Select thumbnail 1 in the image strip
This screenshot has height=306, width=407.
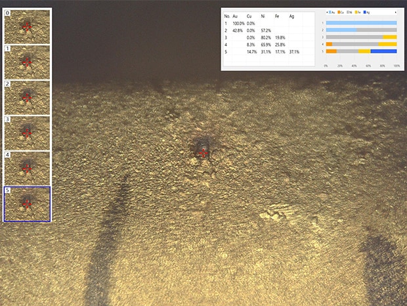pyautogui.click(x=27, y=62)
